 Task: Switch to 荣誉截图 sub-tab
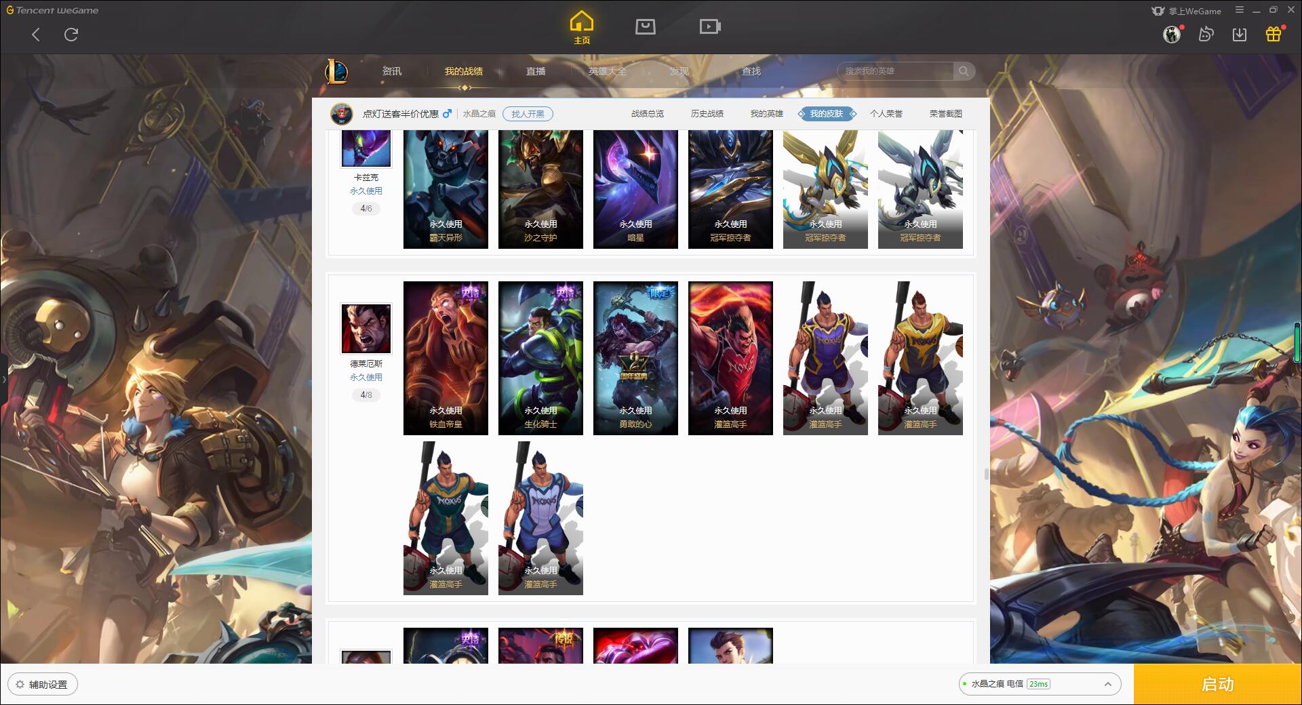click(x=946, y=114)
